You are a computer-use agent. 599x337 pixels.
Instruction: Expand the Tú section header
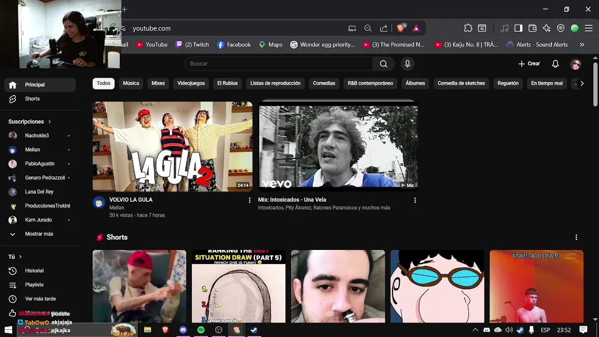pyautogui.click(x=15, y=256)
